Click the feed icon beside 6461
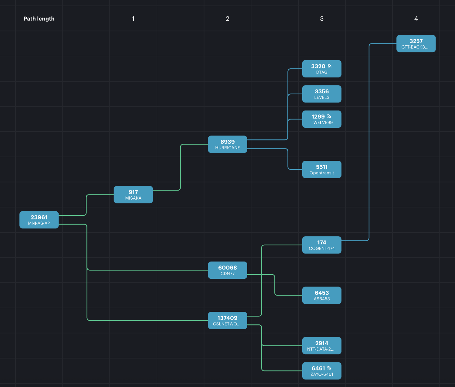The image size is (455, 387). click(x=329, y=368)
